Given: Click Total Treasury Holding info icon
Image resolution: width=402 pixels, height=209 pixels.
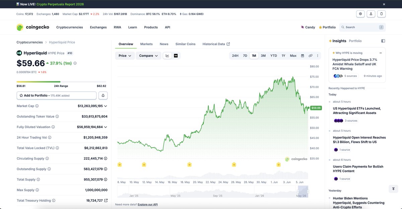Looking at the screenshot, I should tap(54, 201).
